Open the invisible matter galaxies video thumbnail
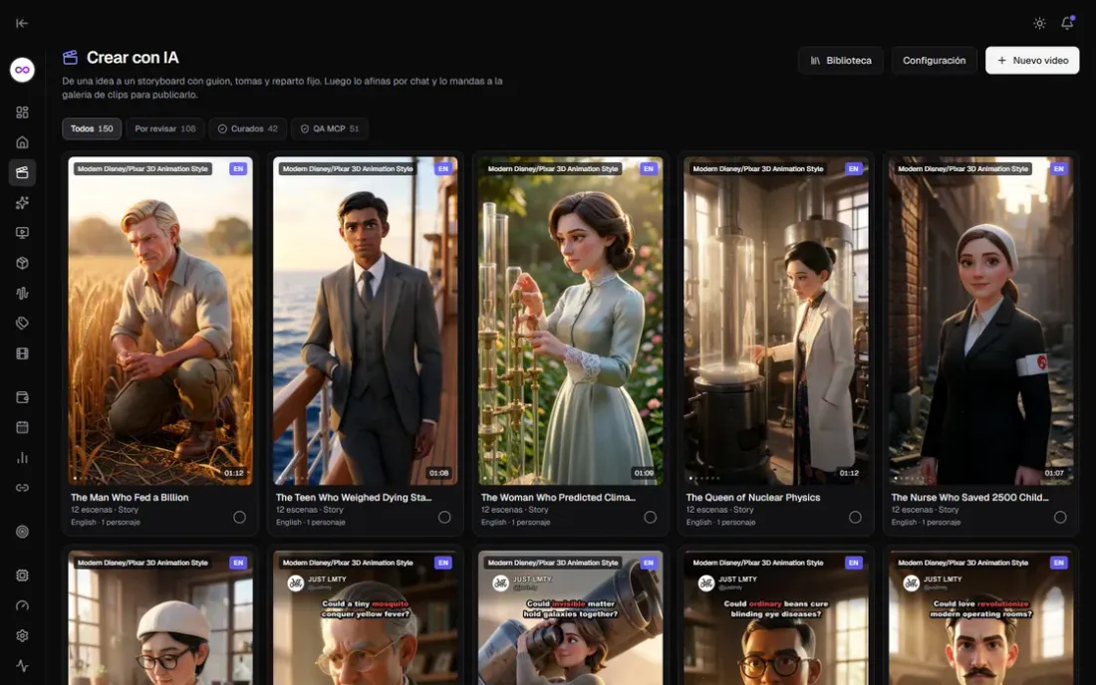The width and height of the screenshot is (1096, 685). 570,618
